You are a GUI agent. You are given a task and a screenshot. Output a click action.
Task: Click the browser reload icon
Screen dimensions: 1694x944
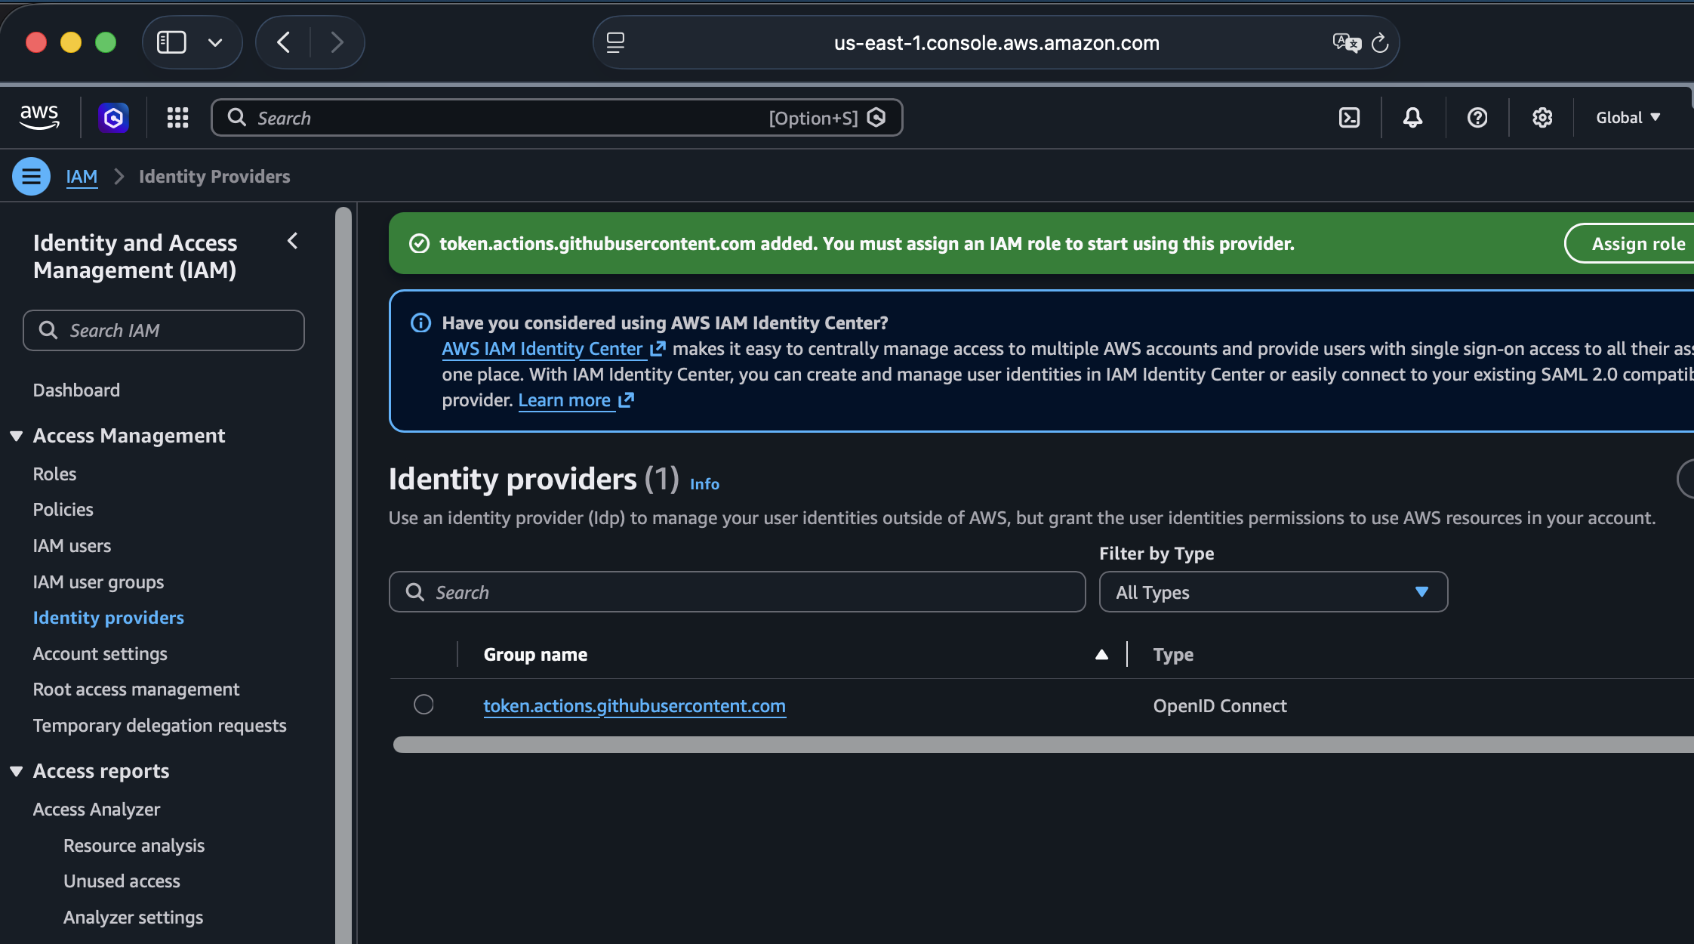[1380, 43]
